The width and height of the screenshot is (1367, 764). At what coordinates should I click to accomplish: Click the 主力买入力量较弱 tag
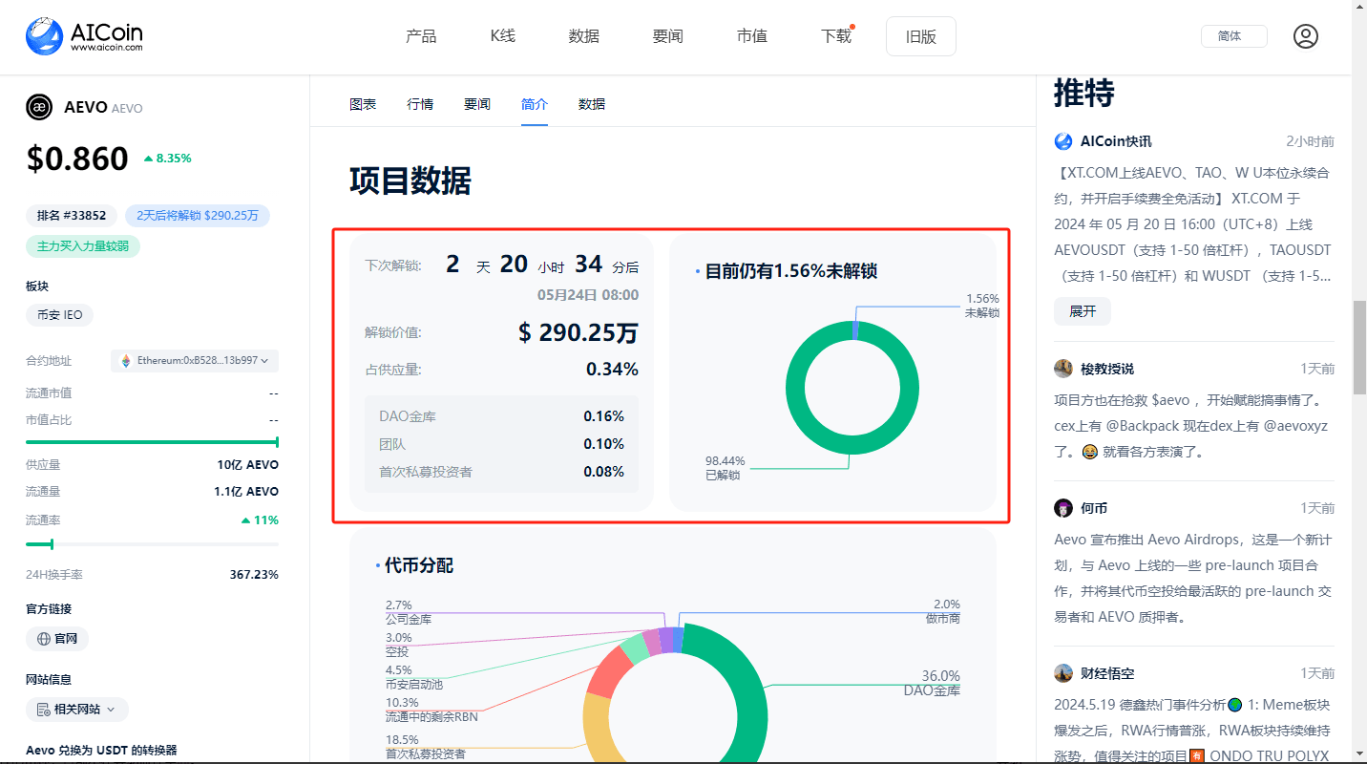83,246
